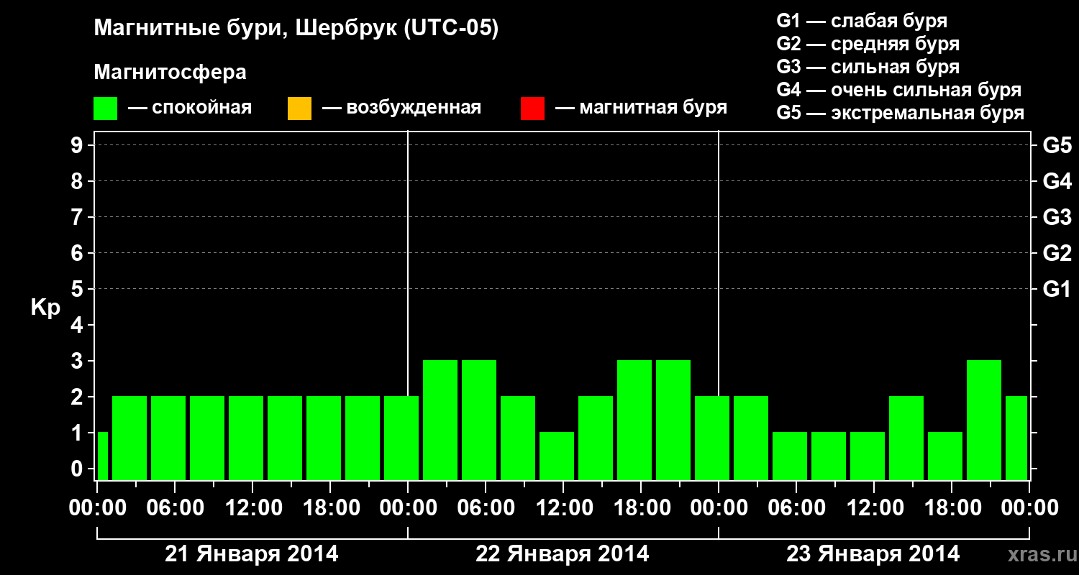1079x575 pixels.
Task: Click the '21 Января 2014' date label
Action: pyautogui.click(x=252, y=554)
